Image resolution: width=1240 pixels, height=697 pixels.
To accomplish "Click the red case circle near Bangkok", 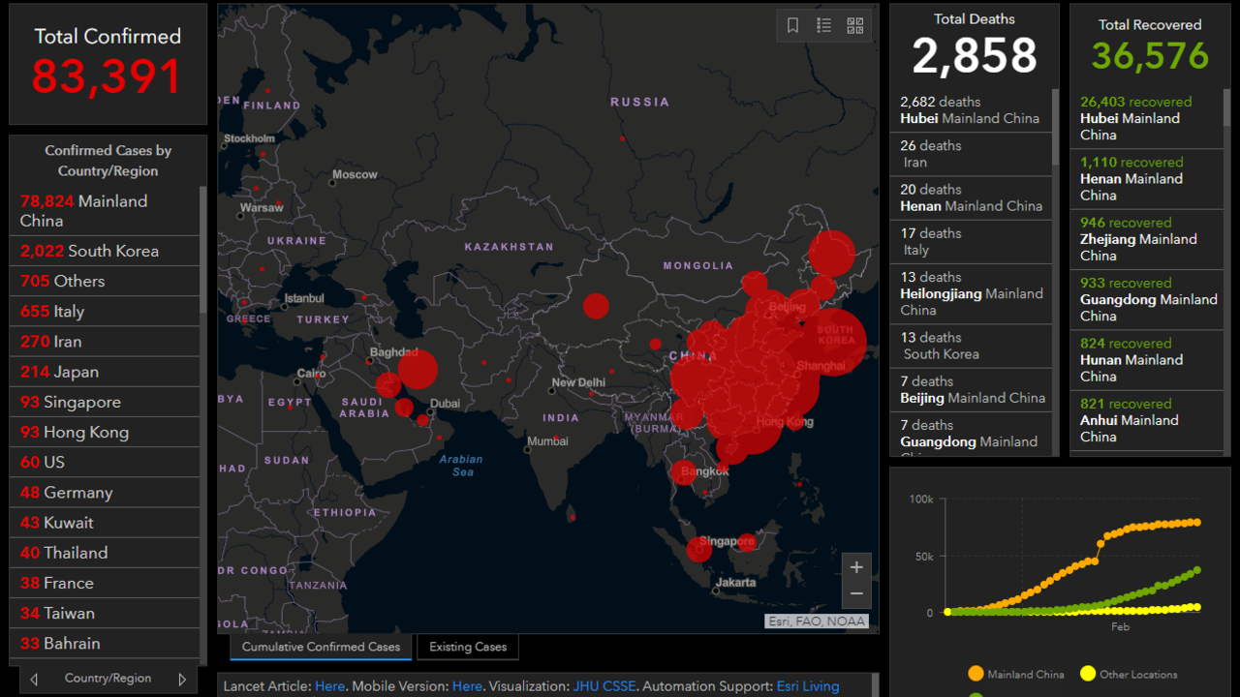I will click(684, 473).
